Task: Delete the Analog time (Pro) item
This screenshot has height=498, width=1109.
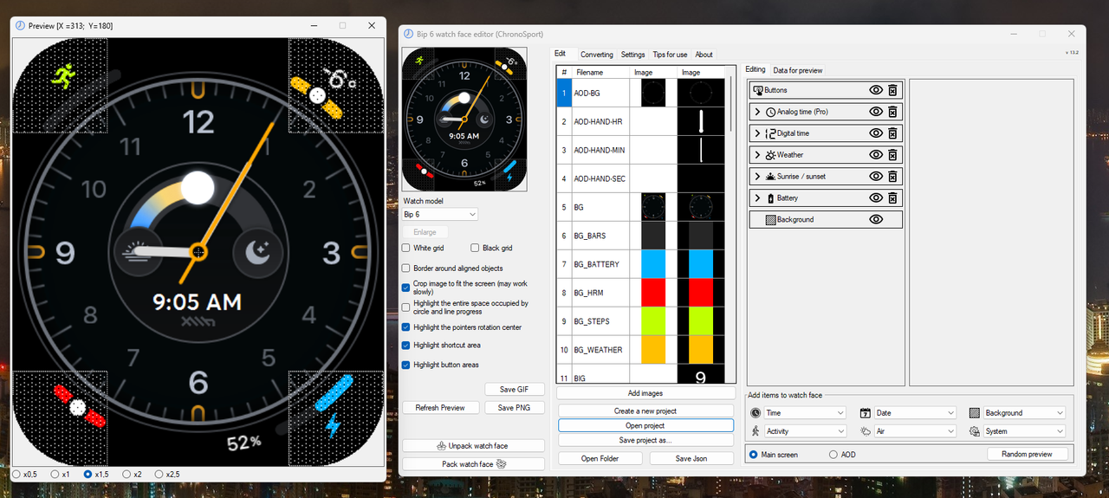Action: click(x=892, y=112)
